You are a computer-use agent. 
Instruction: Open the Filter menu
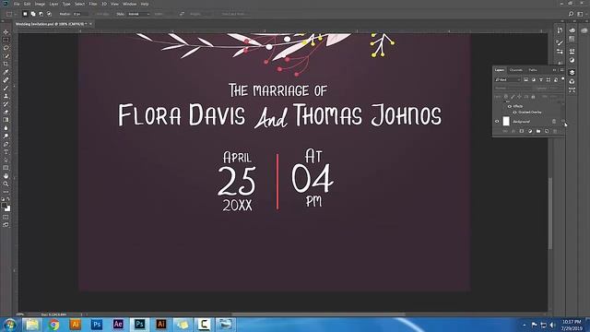click(93, 4)
